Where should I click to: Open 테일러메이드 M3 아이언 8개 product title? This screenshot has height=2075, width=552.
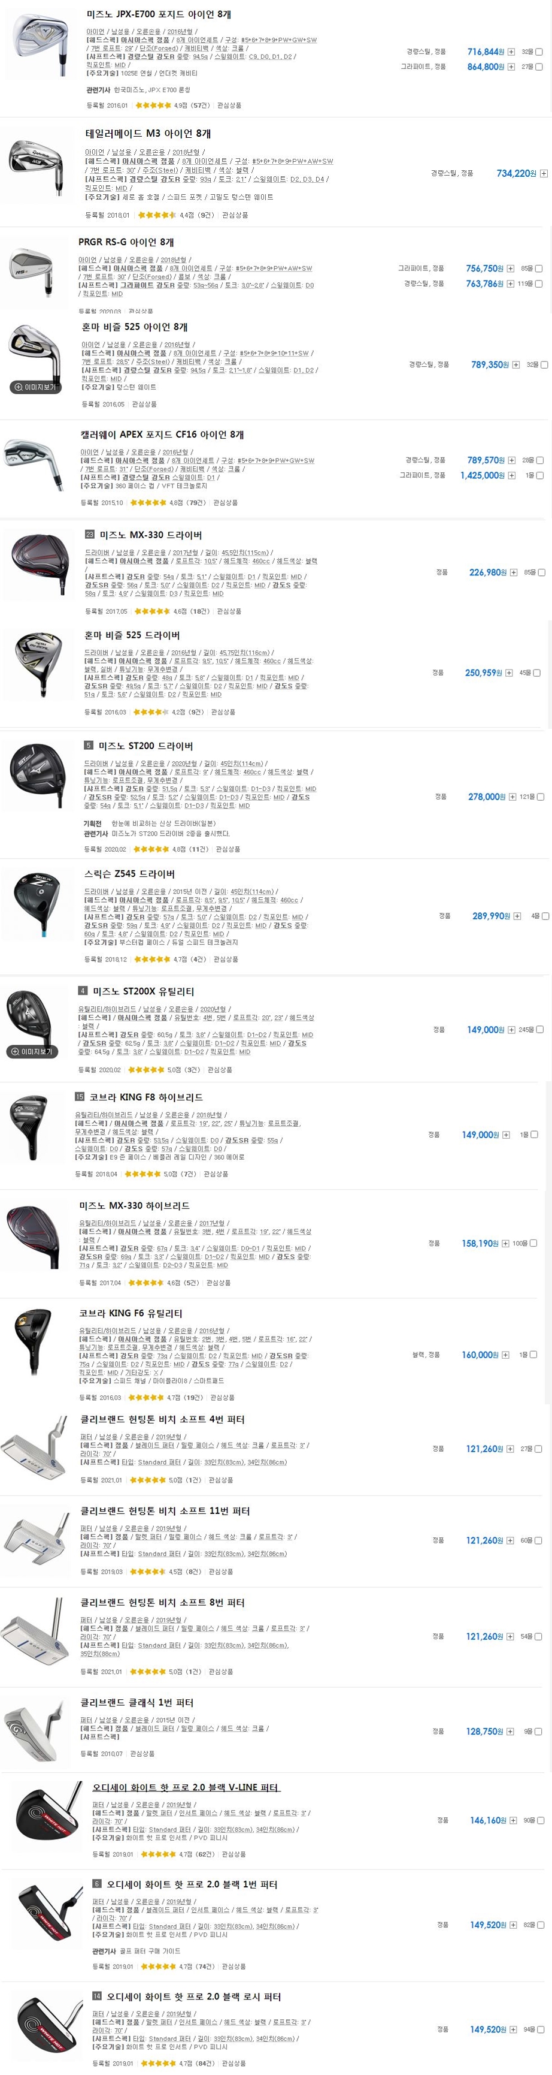click(x=148, y=134)
